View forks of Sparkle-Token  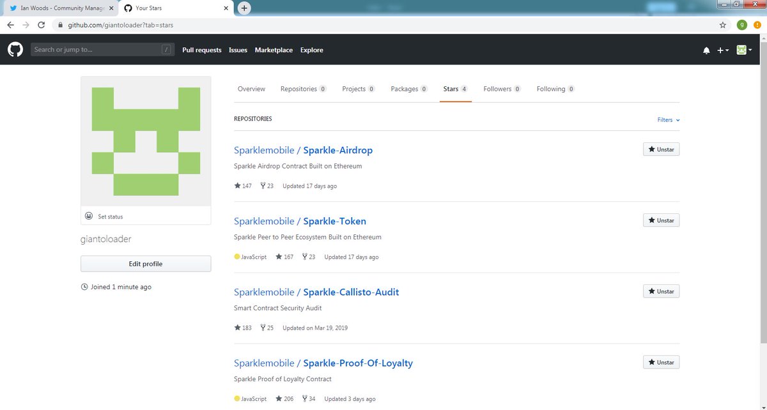(x=308, y=257)
